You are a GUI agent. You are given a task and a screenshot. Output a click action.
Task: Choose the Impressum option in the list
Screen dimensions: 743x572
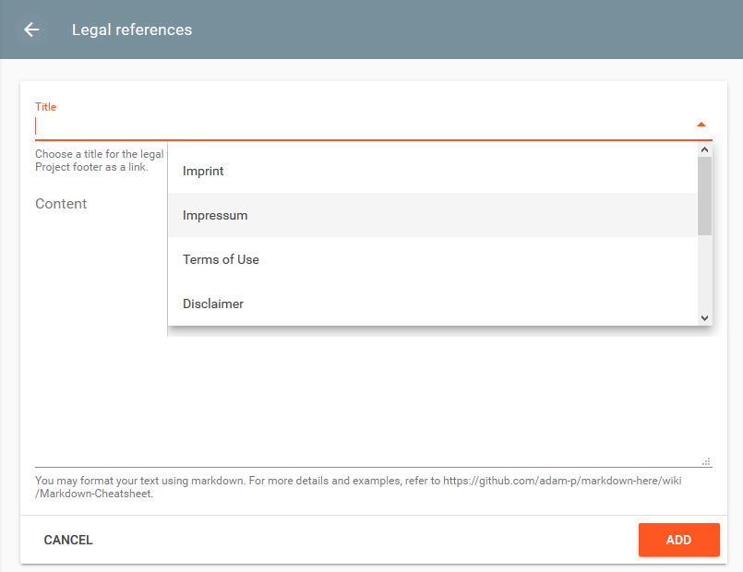point(215,215)
